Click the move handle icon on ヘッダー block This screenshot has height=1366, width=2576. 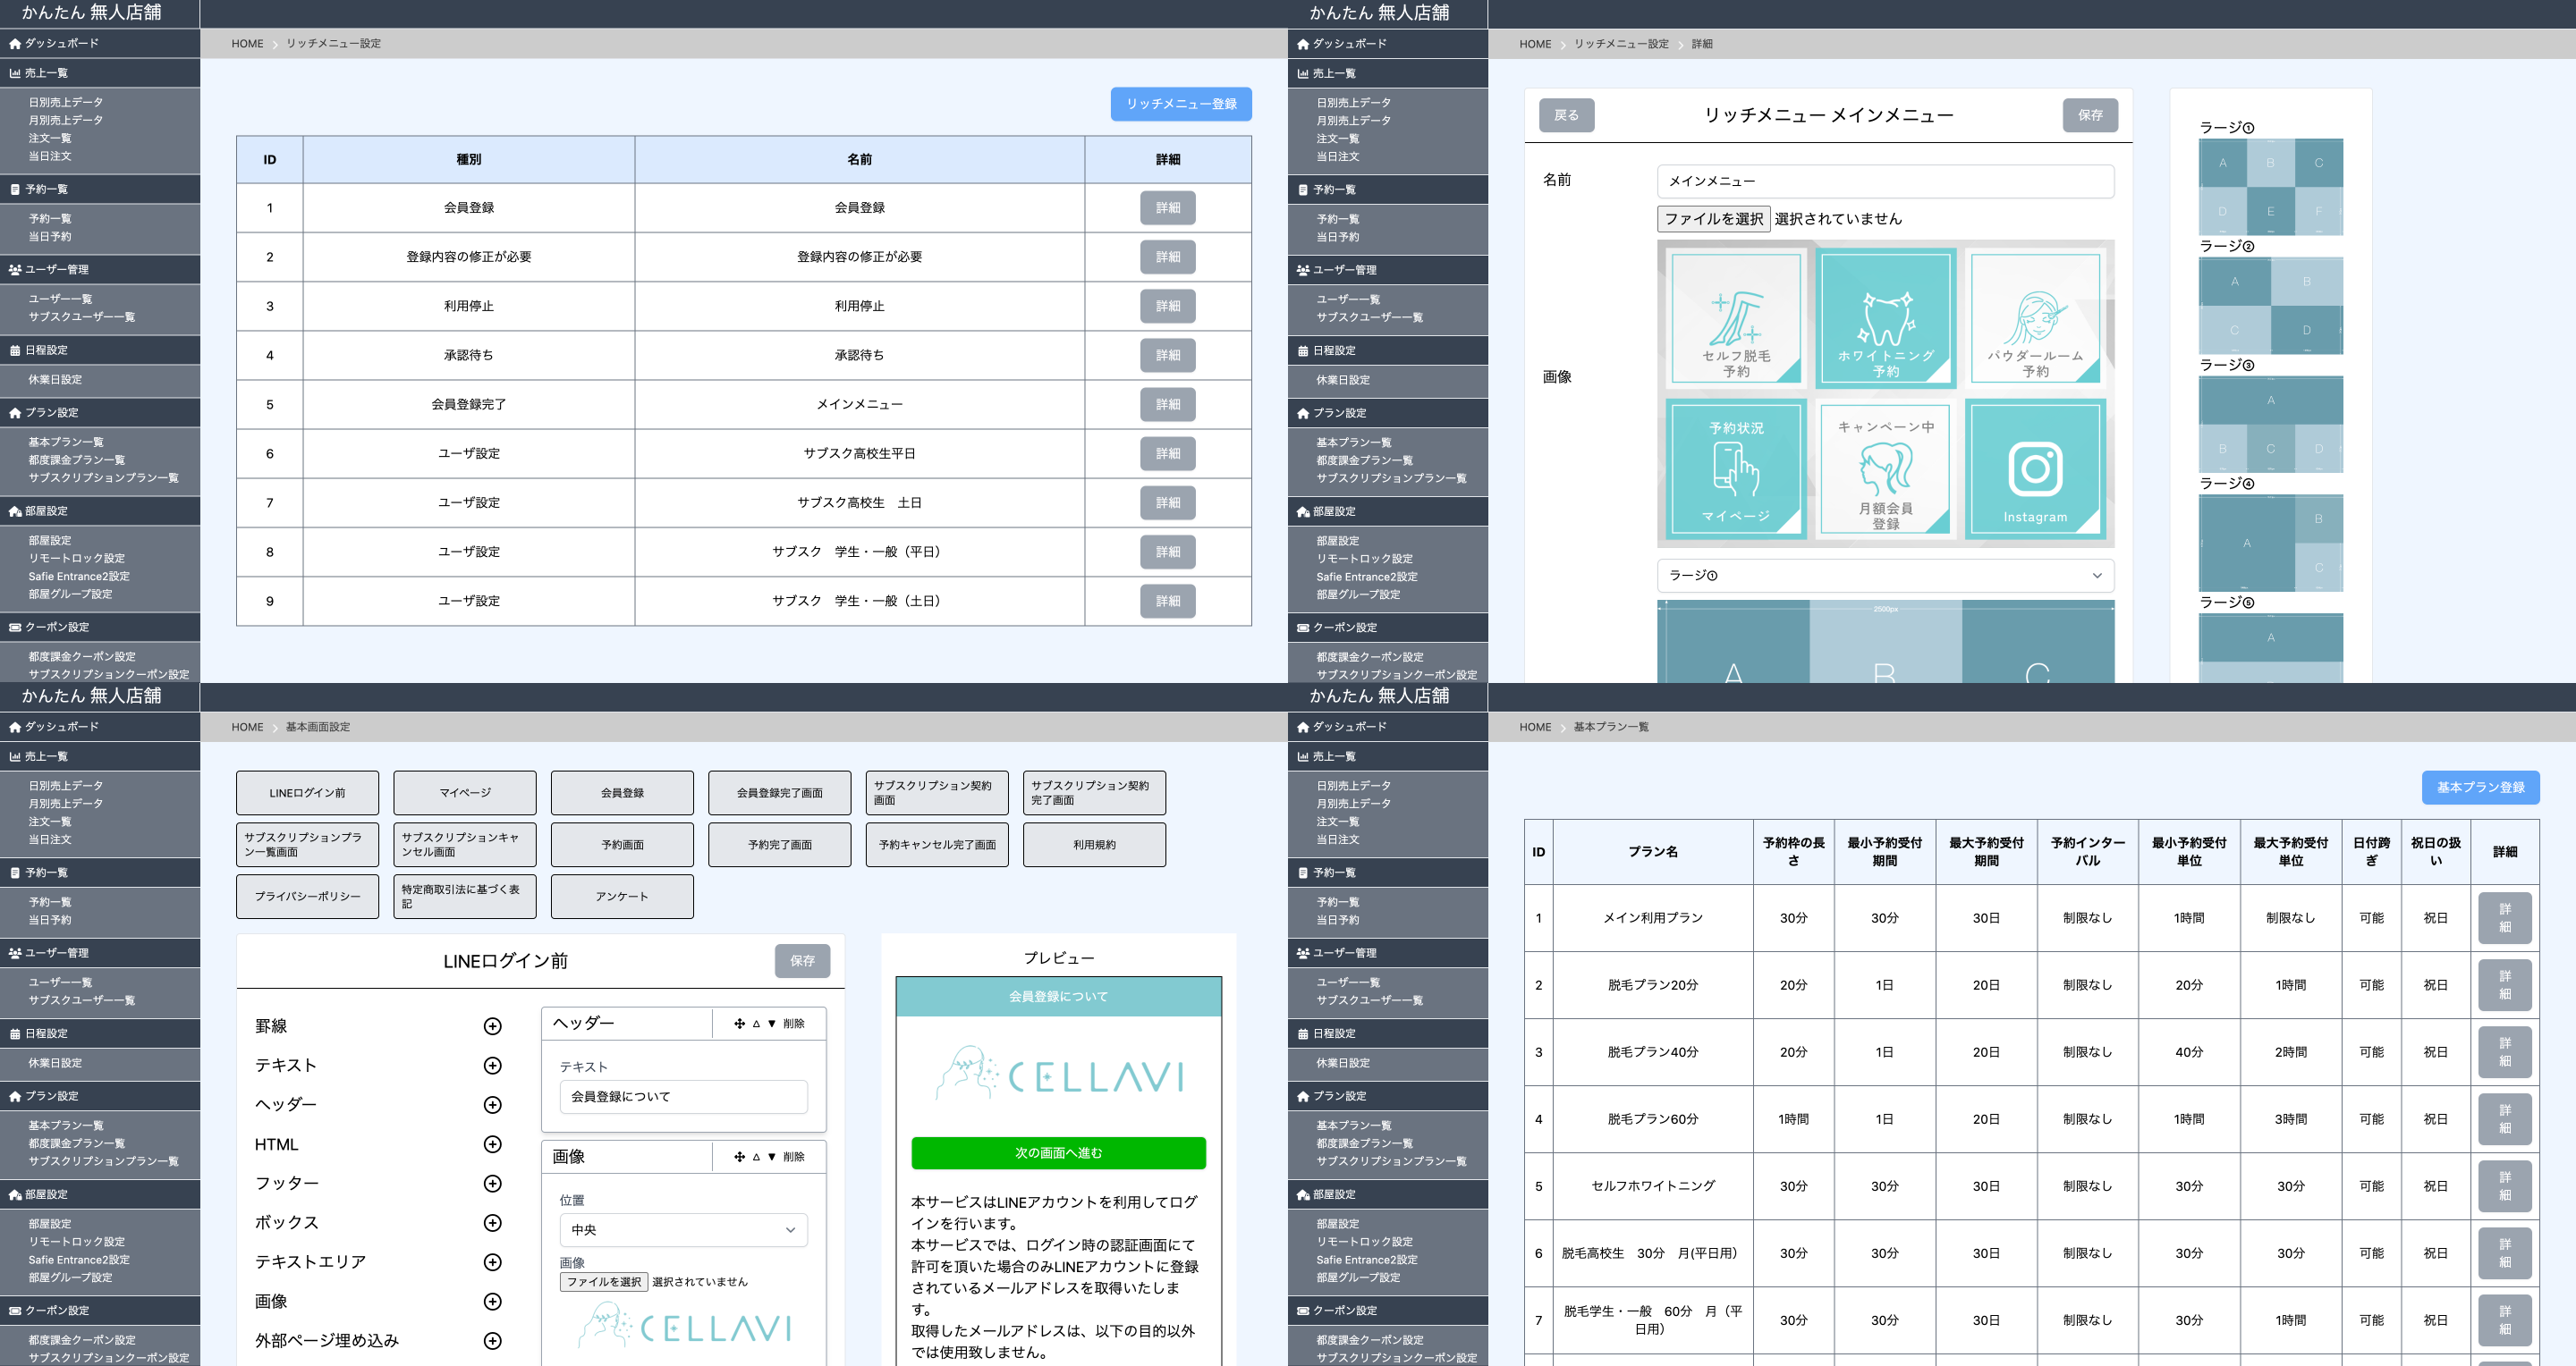pos(739,1024)
